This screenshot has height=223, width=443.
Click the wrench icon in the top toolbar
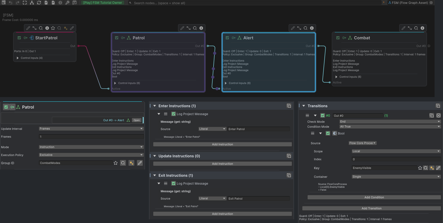click(x=67, y=3)
